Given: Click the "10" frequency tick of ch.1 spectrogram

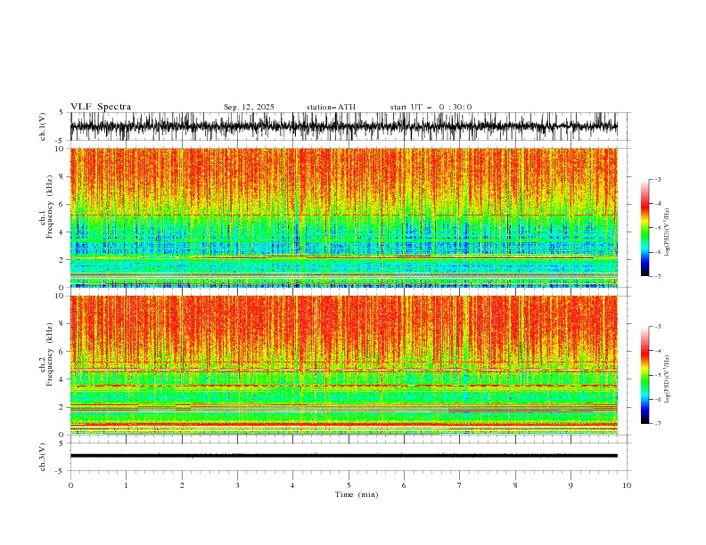Looking at the screenshot, I should click(60, 149).
